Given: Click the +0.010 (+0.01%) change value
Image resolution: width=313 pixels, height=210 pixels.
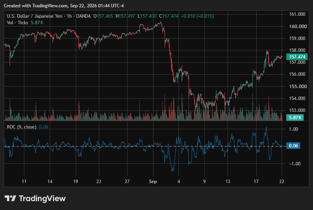Looking at the screenshot, I should 197,16.
